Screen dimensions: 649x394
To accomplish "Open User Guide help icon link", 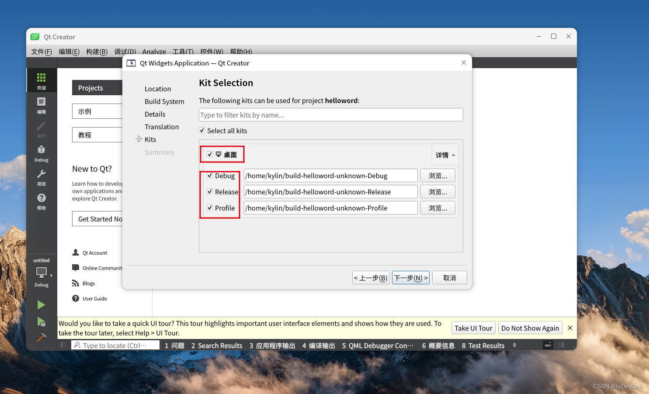I will point(76,298).
